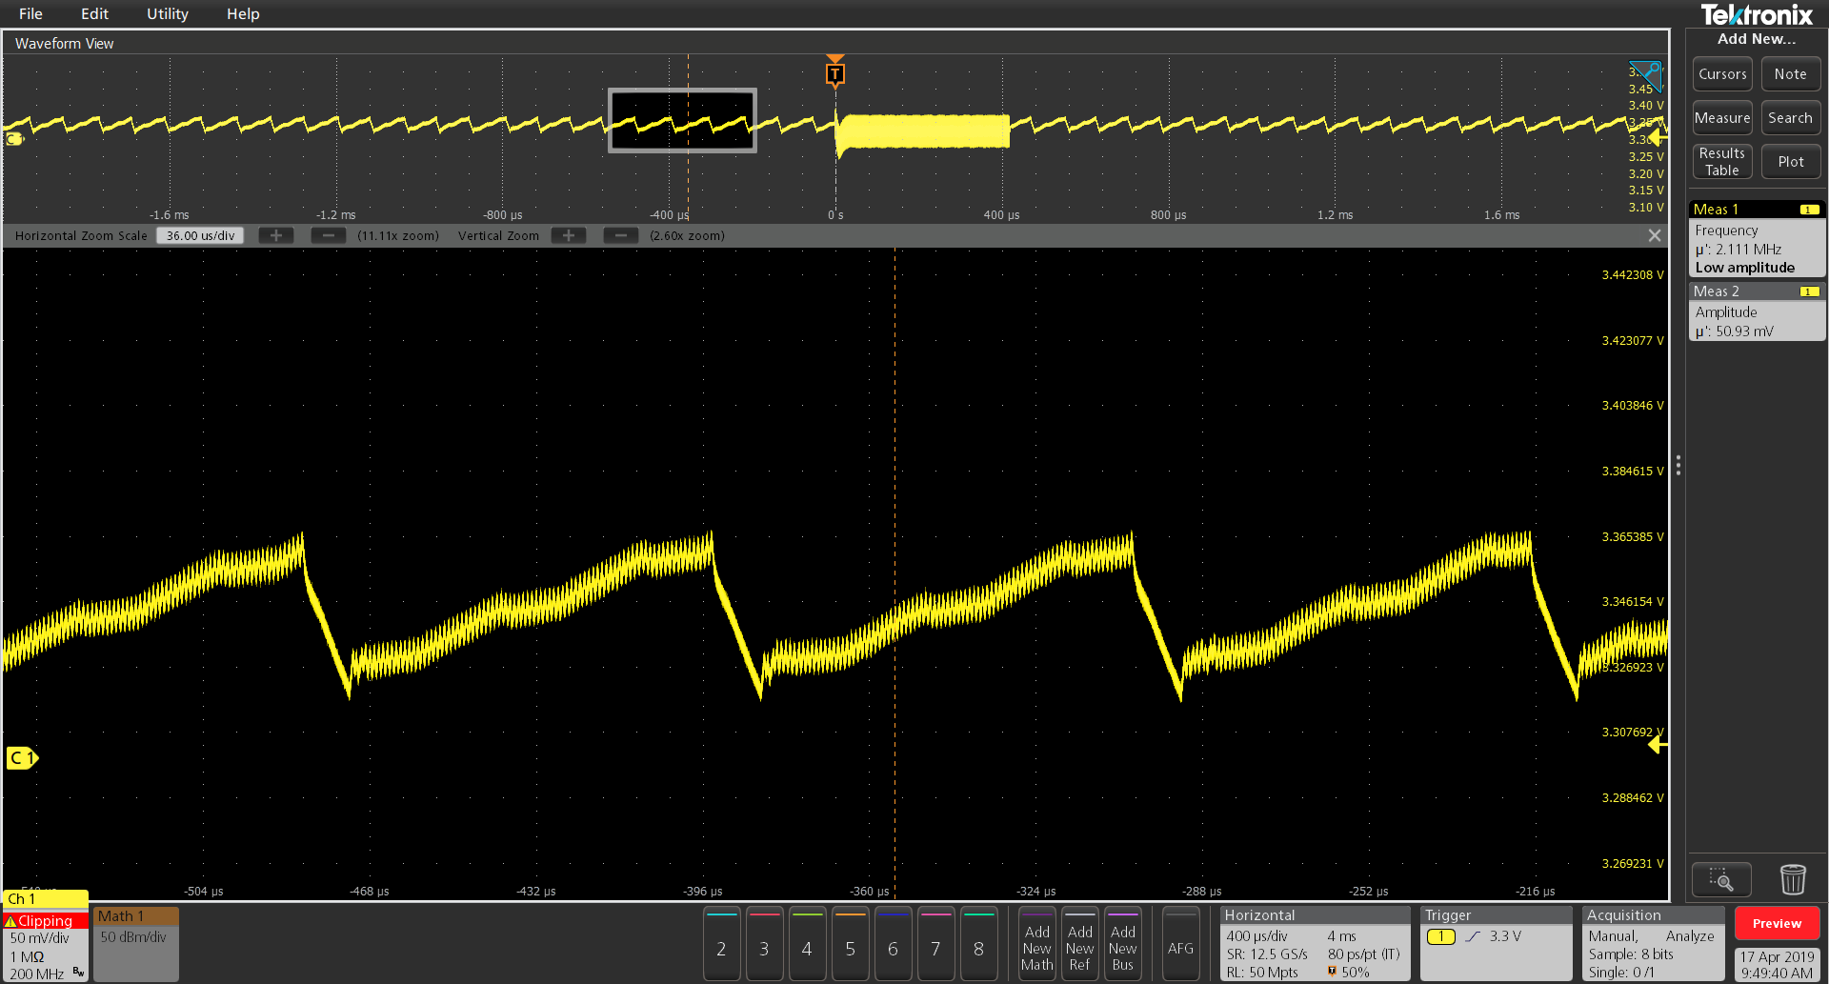
Task: Add a new Bus
Action: pos(1122,943)
